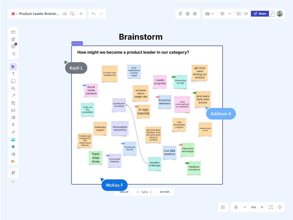The image size is (293, 220).
Task: Expand the collaborators dropdown arrow
Action: (213, 14)
